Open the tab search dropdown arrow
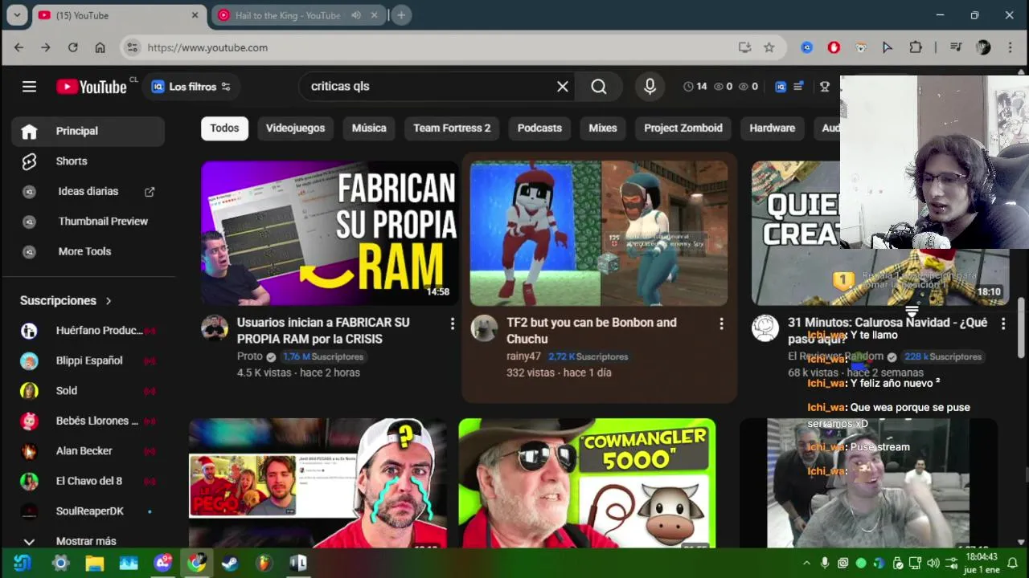Screen dimensions: 1029x578 17,15
